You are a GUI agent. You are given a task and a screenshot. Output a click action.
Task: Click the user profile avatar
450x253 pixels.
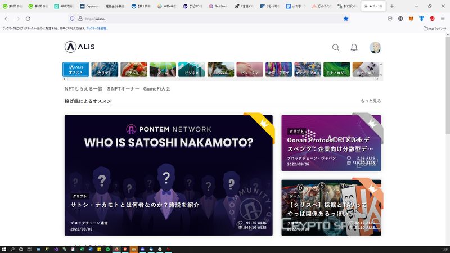tap(375, 48)
